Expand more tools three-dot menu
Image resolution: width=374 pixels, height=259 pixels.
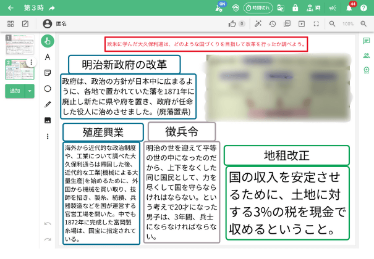coord(48,136)
